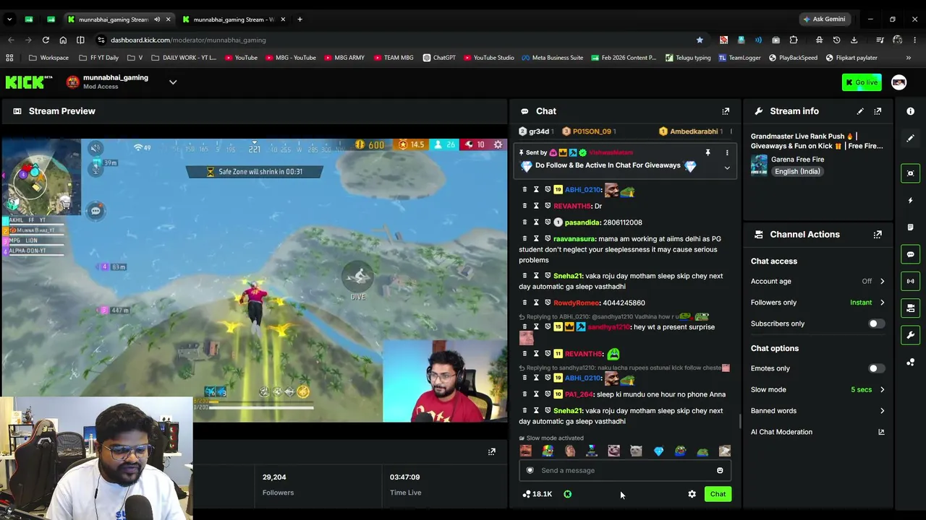
Task: Expand the stream preview panel below video
Action: [x=492, y=452]
